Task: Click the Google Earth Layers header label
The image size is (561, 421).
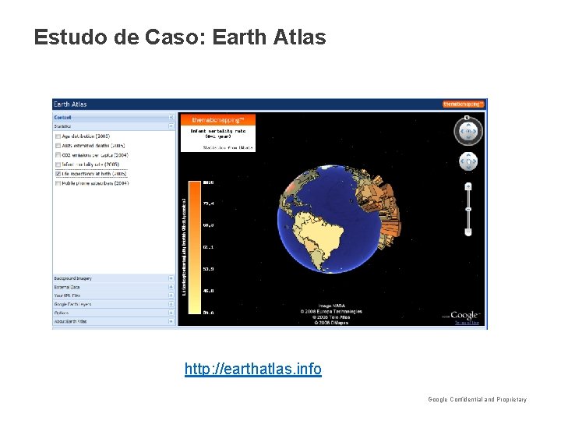Action: point(72,304)
